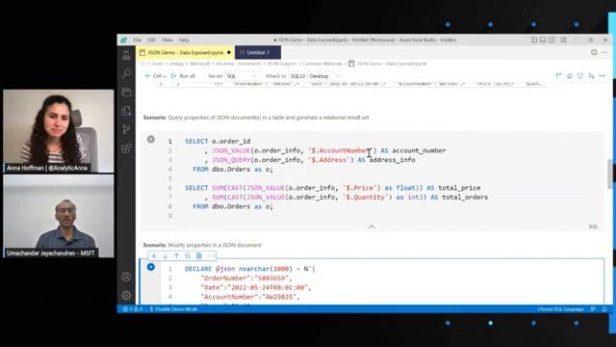Click the shield icon in notebook toolbar
Viewport: 616px width, 347px height.
tap(580, 76)
